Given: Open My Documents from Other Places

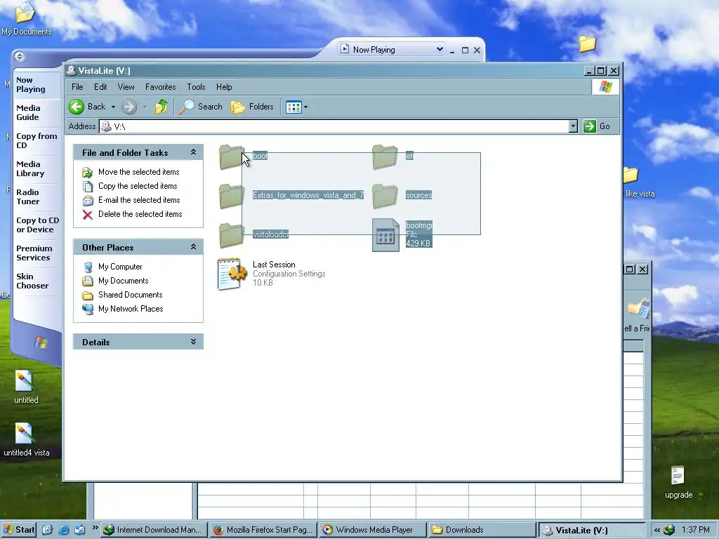Looking at the screenshot, I should 124,281.
